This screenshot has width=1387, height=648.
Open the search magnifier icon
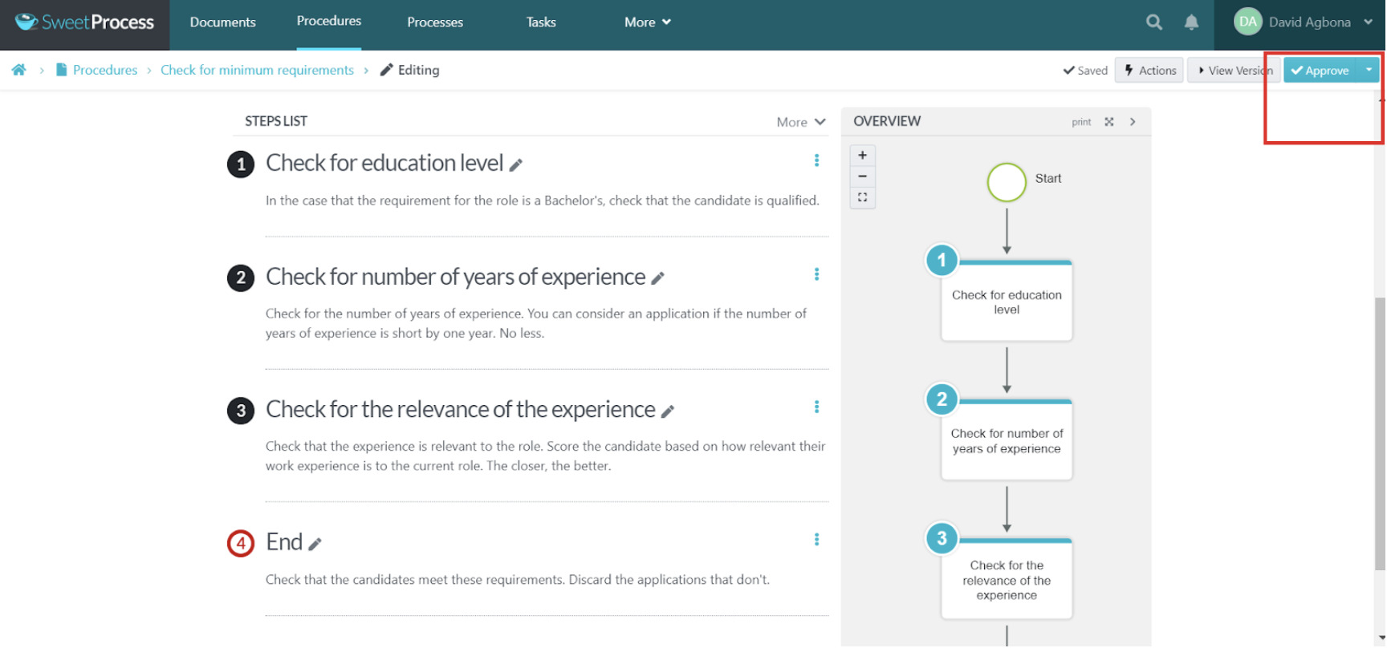point(1153,22)
